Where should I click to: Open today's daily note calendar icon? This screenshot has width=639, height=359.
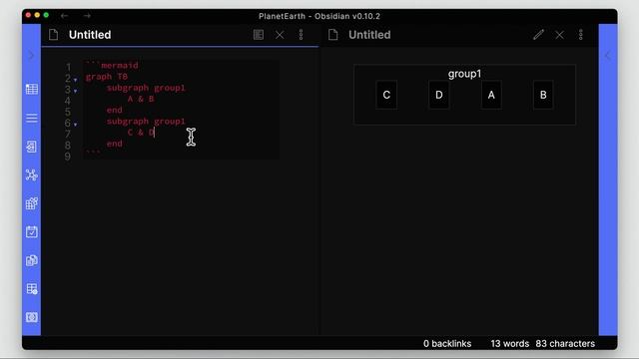tap(32, 232)
